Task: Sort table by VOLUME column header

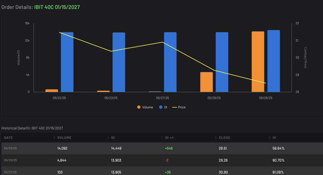Action: (64, 138)
